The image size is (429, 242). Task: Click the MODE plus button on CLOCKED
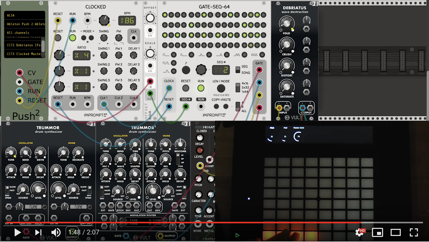tap(91, 38)
